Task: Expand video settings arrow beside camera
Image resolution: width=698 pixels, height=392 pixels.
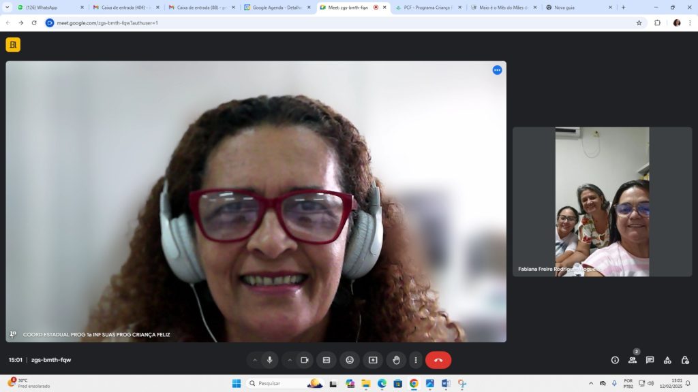Action: point(290,360)
